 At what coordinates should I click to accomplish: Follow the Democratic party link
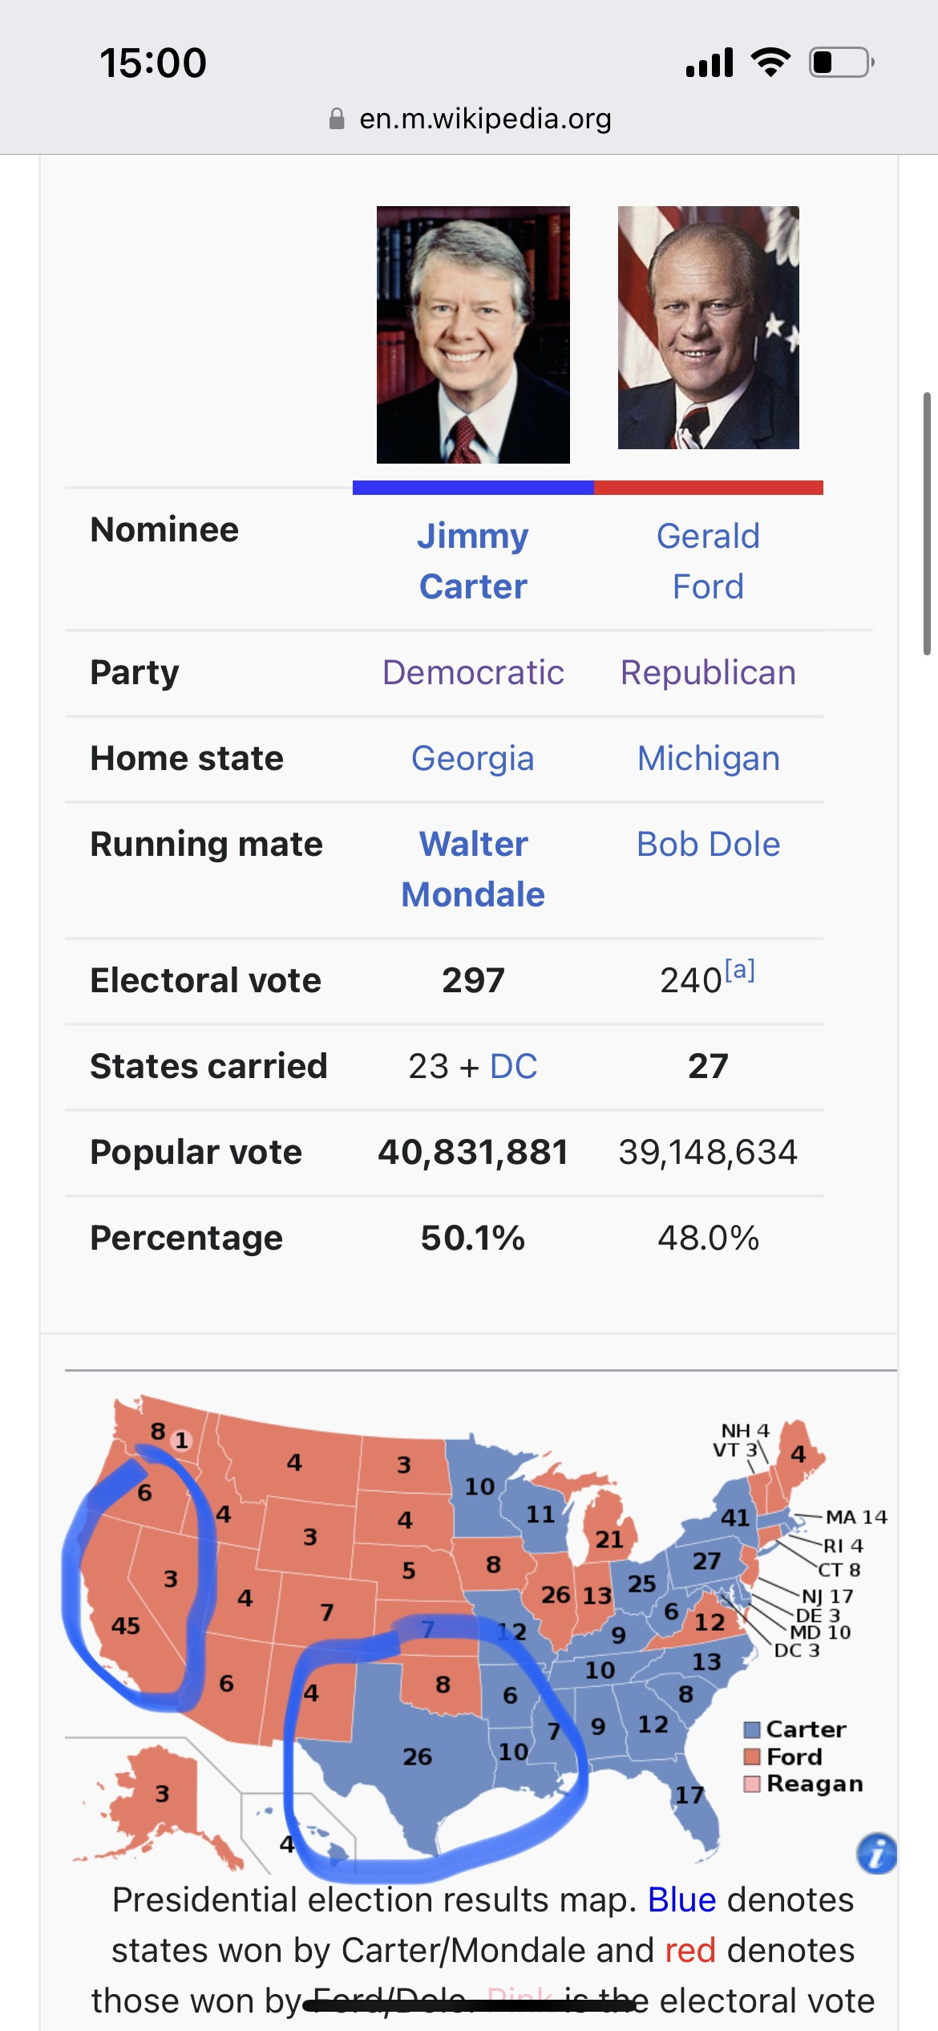coord(473,673)
